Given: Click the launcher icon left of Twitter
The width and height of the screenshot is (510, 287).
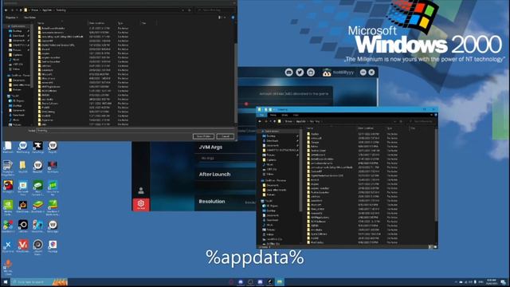Looking at the screenshot, I should tap(288, 73).
